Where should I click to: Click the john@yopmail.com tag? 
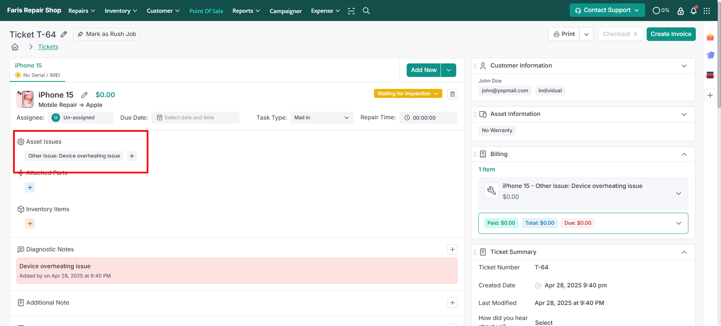[505, 91]
